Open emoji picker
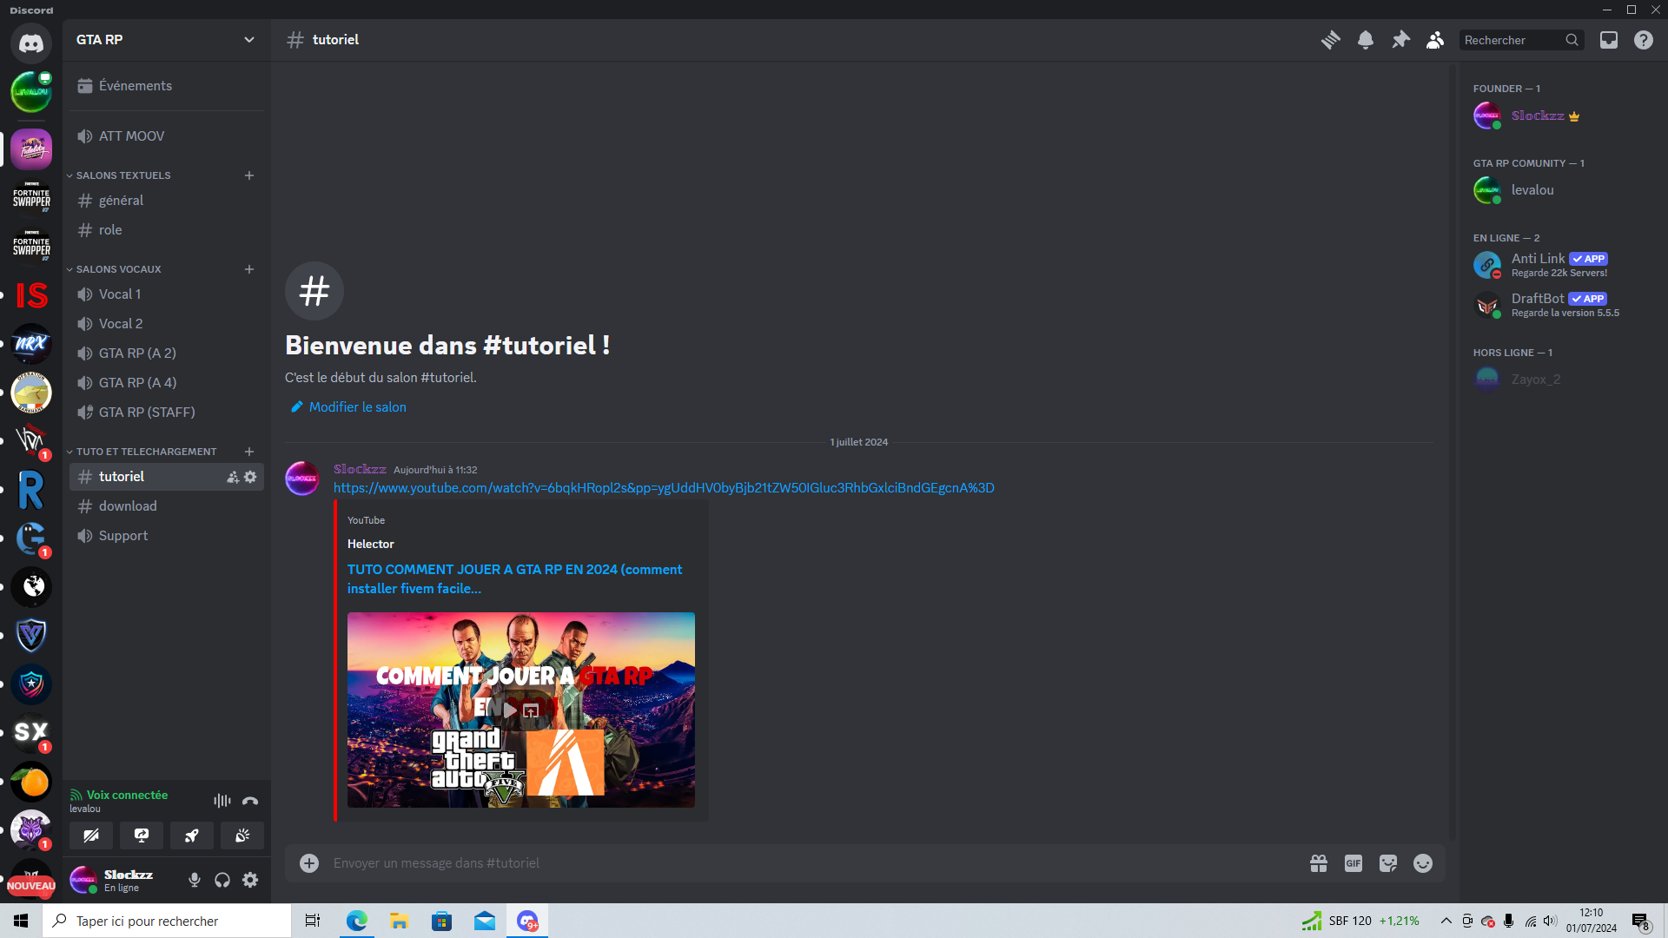Viewport: 1668px width, 938px height. (x=1423, y=863)
